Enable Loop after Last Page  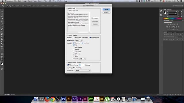(x=68, y=68)
